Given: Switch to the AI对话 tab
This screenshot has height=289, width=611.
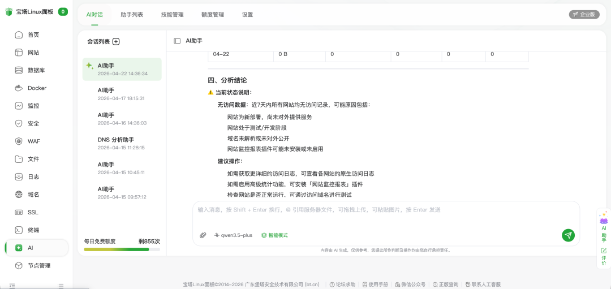Looking at the screenshot, I should click(94, 15).
